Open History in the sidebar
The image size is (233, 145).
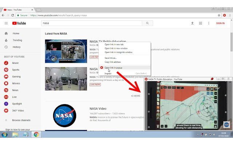(16, 47)
